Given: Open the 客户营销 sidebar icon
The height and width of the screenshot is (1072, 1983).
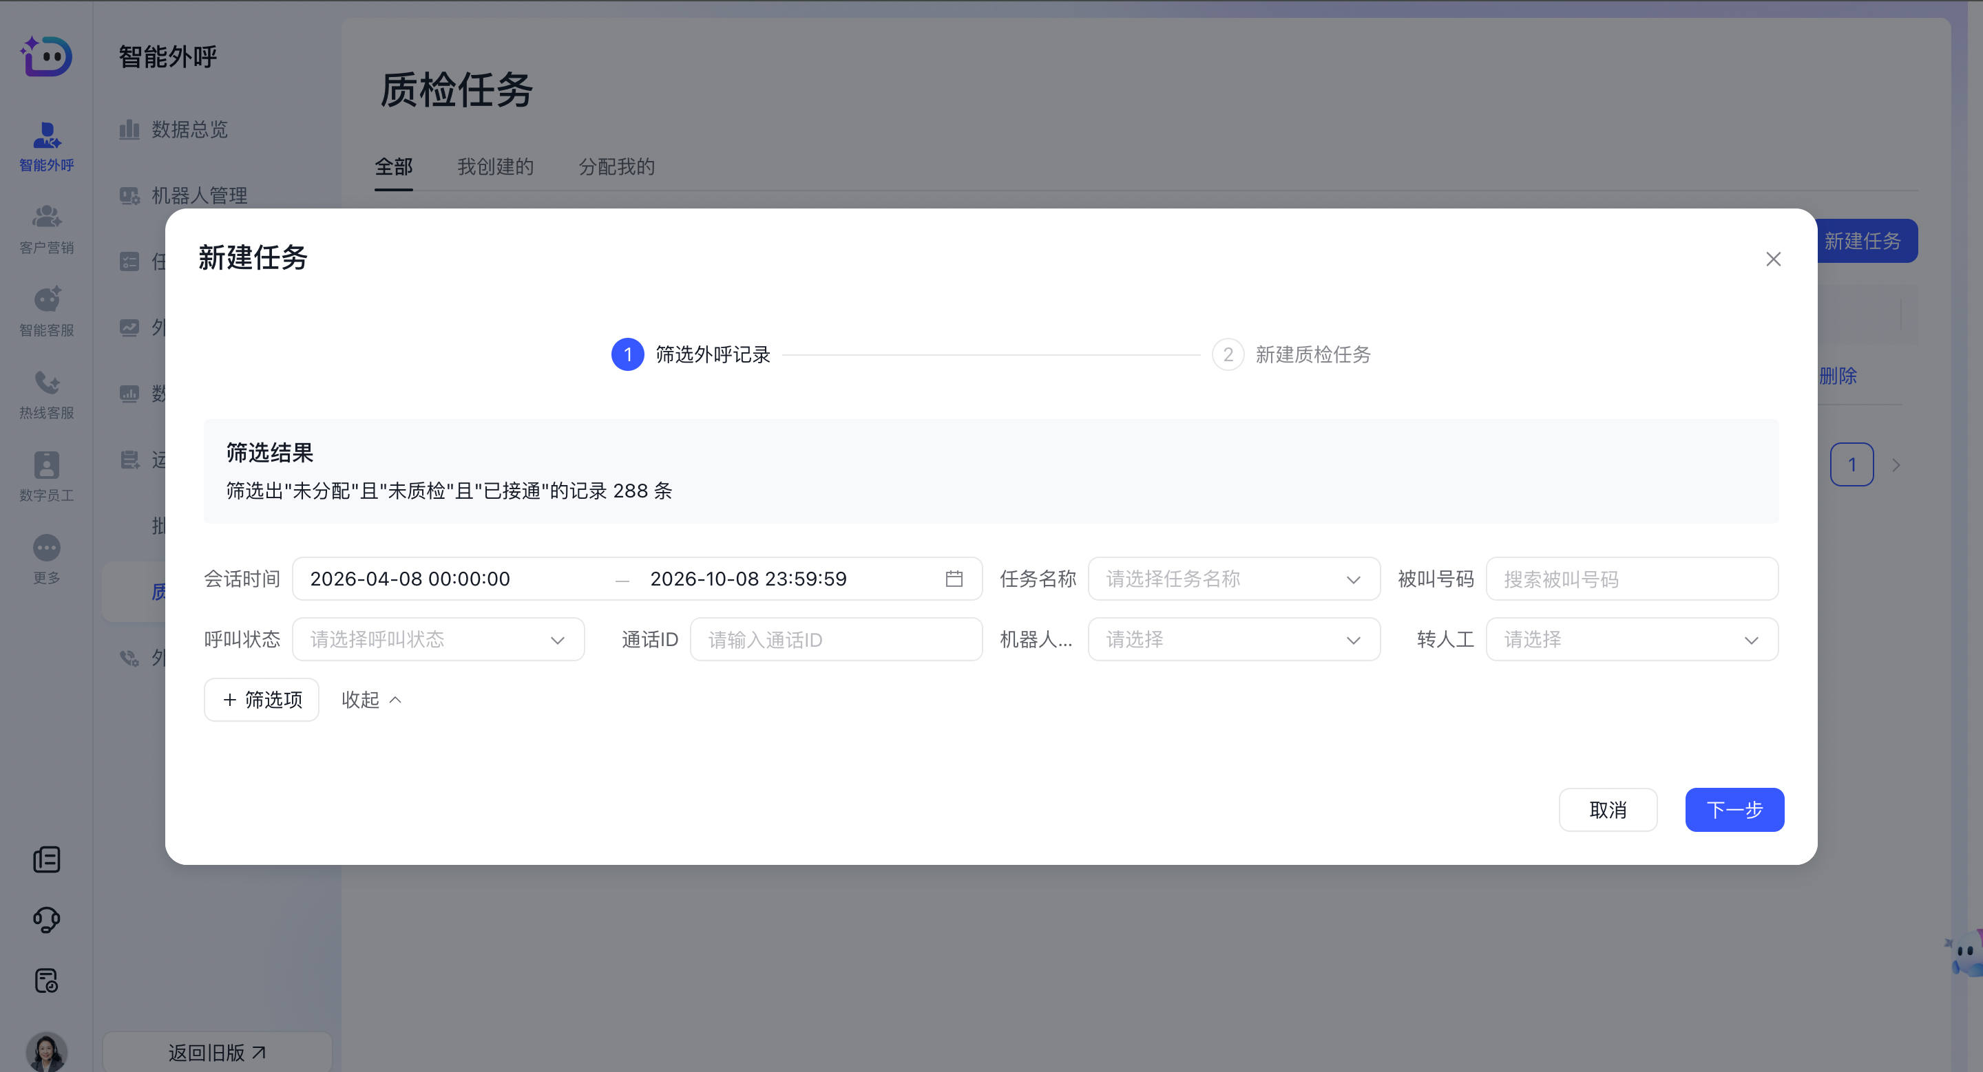Looking at the screenshot, I should [46, 217].
